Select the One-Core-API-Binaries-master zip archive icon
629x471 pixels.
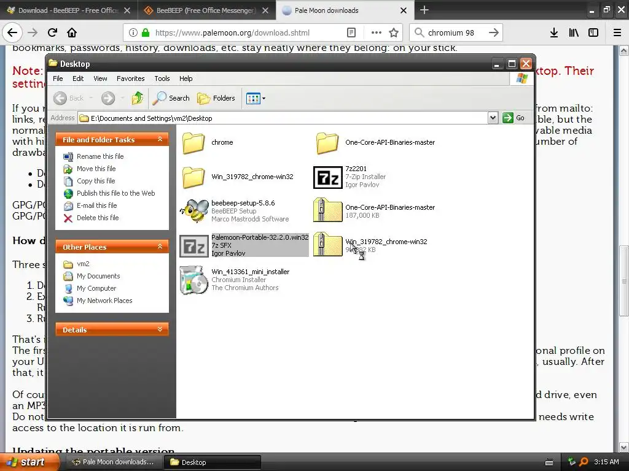click(327, 210)
